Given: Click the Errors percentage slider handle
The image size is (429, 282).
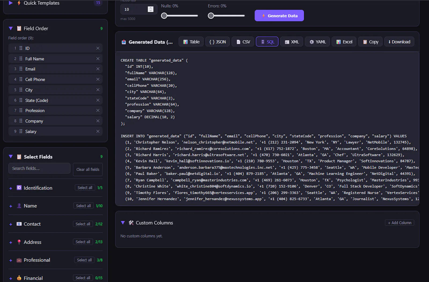Looking at the screenshot, I should coord(211,16).
